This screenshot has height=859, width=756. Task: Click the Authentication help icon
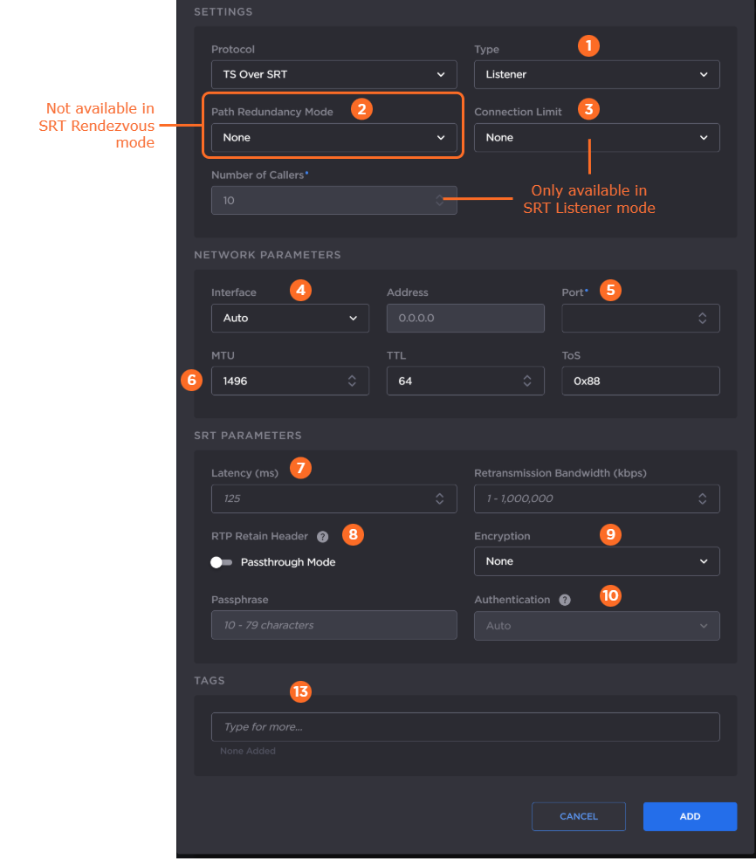point(565,600)
